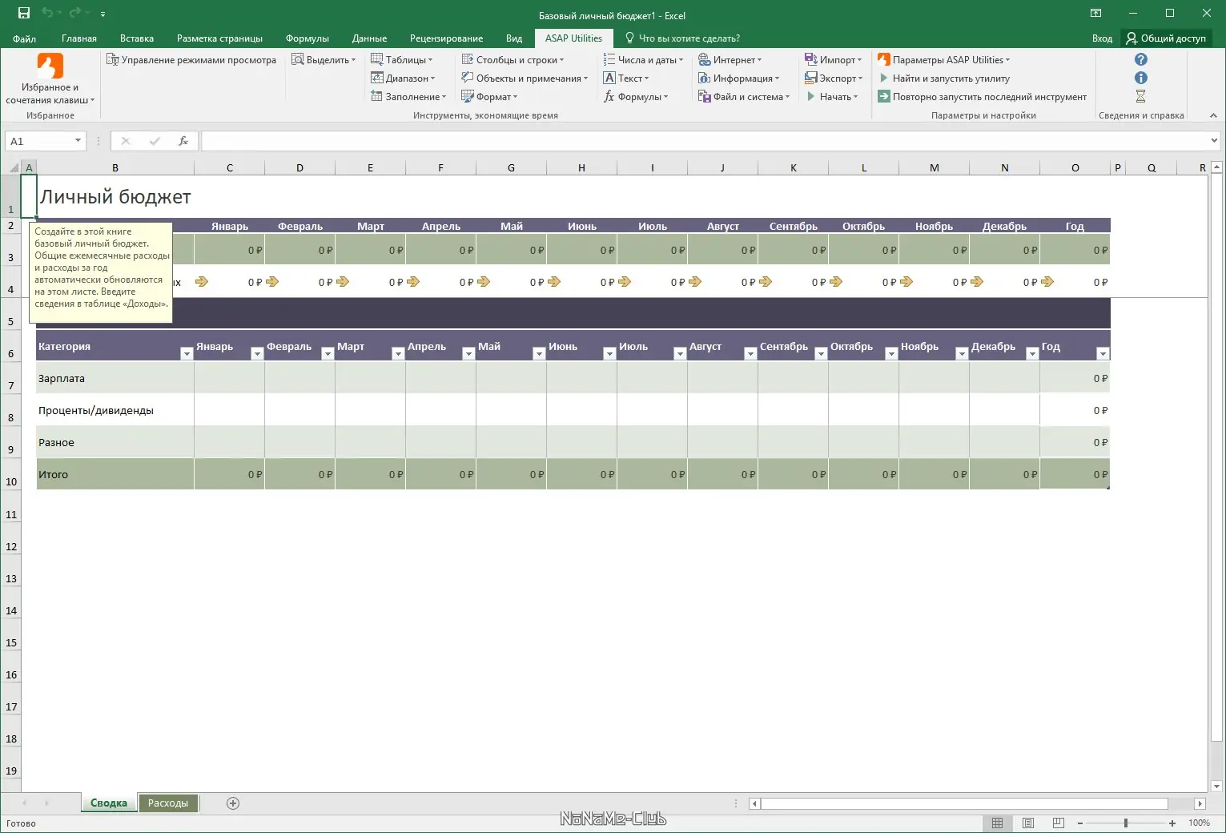Viewport: 1226px width, 833px height.
Task: Open the Интернет tools icon
Action: coord(704,59)
